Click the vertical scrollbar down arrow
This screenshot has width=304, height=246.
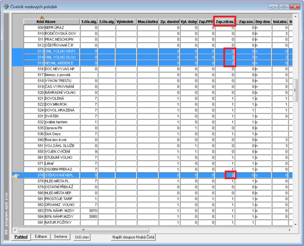(x=295, y=224)
